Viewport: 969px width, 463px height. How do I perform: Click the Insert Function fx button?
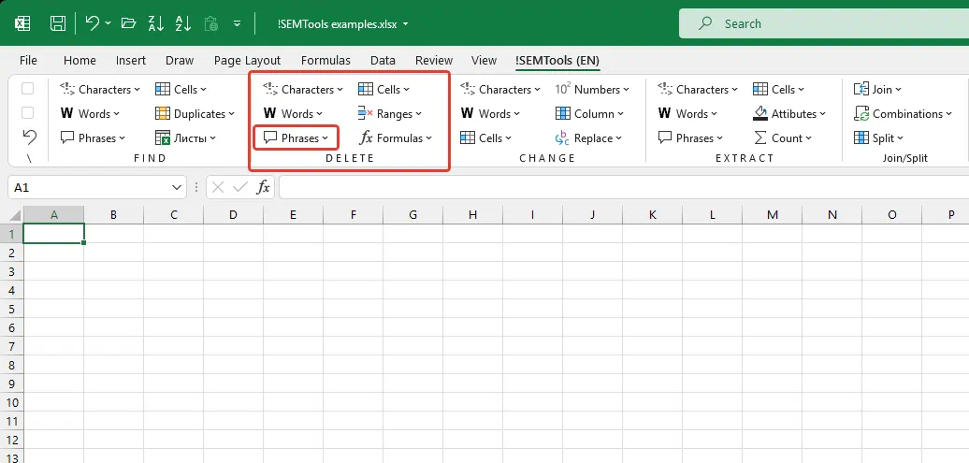click(264, 187)
